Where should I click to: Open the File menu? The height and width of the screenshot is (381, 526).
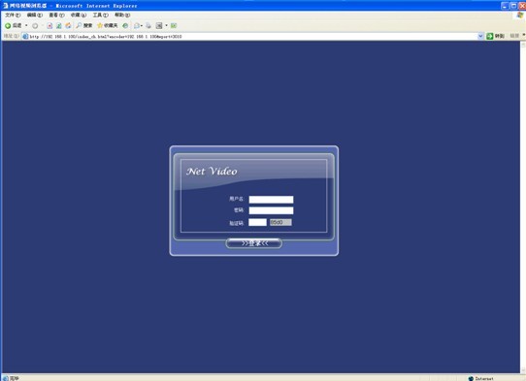pos(13,16)
